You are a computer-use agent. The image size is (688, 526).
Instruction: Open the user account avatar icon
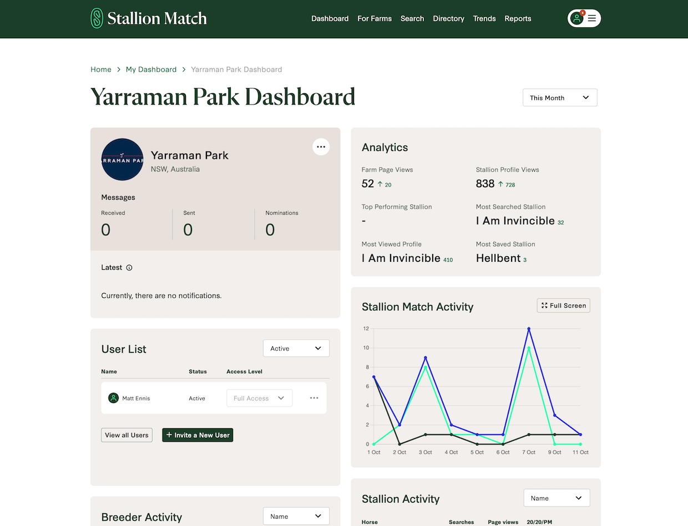(x=577, y=18)
